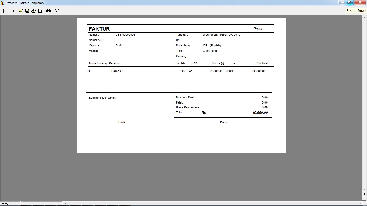Click vertical scrollbar up arrow

click(364, 17)
